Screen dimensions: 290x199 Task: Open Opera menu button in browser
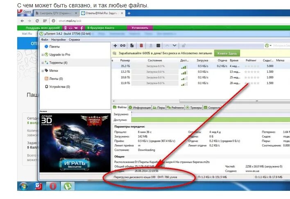click(x=25, y=12)
